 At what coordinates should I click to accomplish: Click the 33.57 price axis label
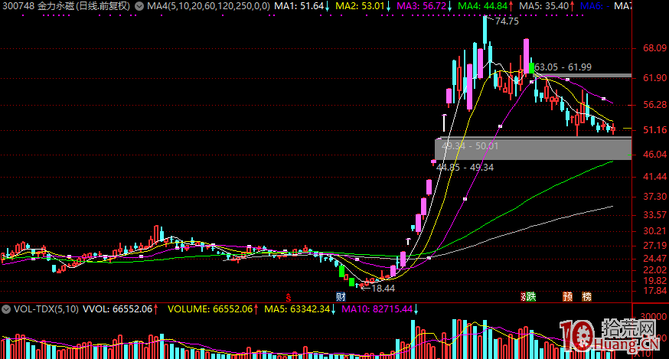pos(655,215)
